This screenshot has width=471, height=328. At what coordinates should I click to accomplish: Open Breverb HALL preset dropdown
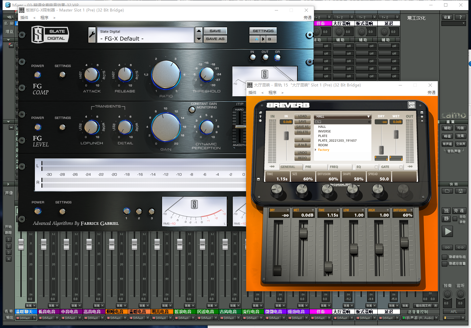coord(342,117)
